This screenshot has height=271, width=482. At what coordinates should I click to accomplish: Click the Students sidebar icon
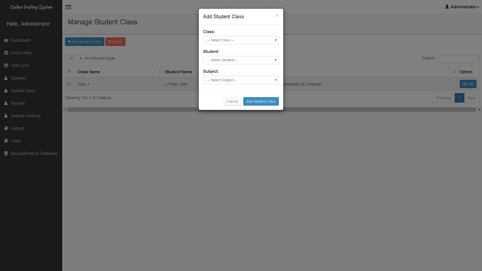tap(6, 78)
